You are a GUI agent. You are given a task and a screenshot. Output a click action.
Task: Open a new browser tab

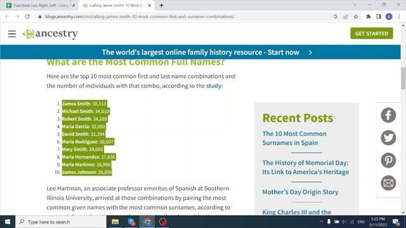[161, 5]
